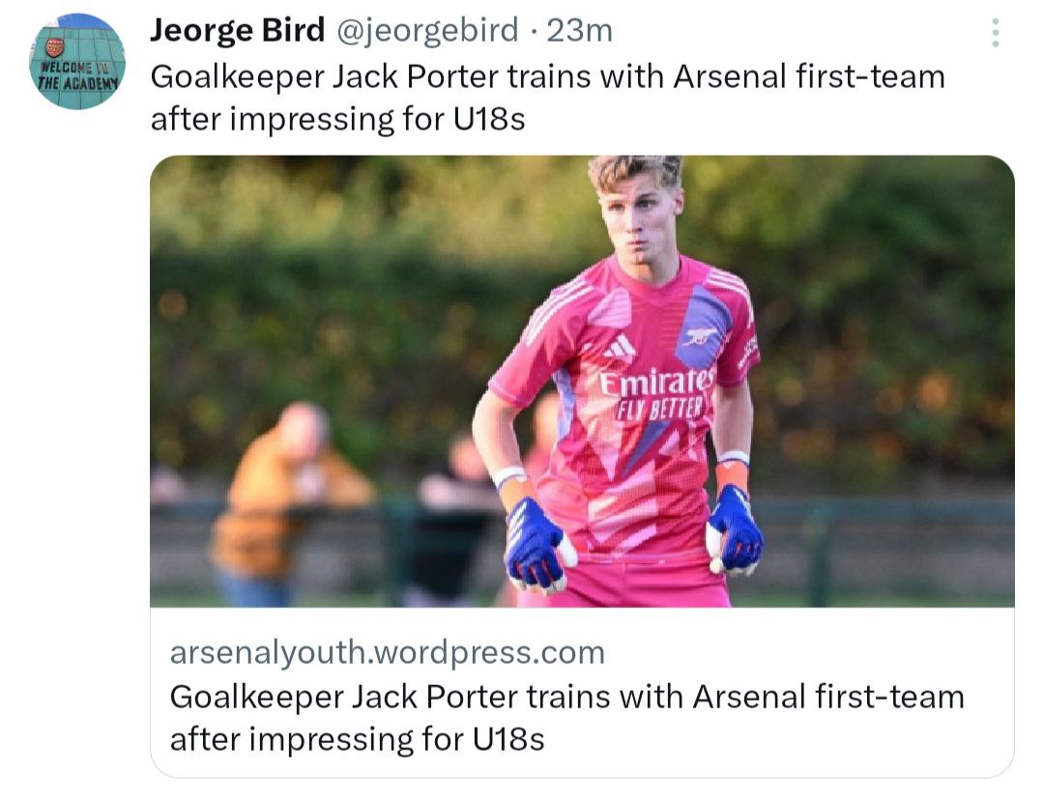Screen dimensions: 1044x800
Task: Open the card headline below the domain
Action: tap(565, 717)
